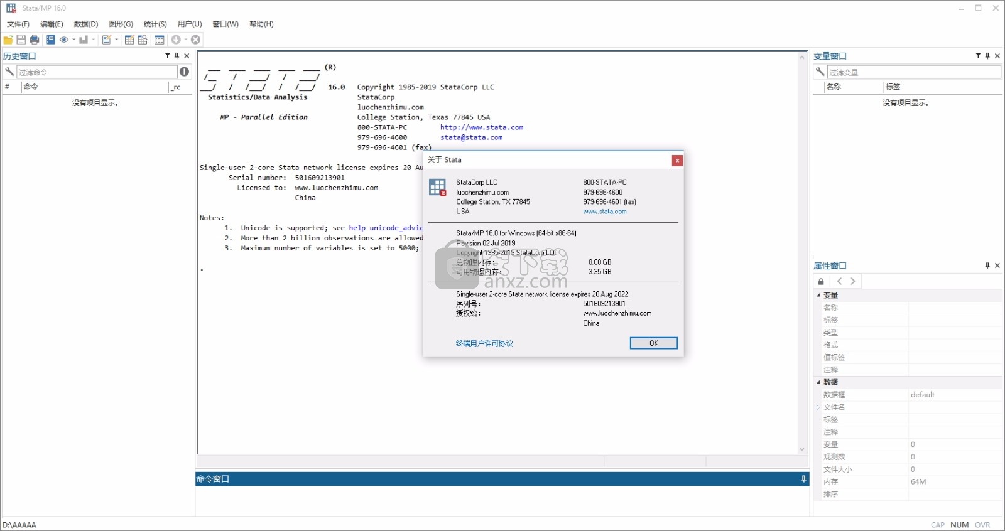Click the 64M memory value in 属性窗口

[918, 482]
